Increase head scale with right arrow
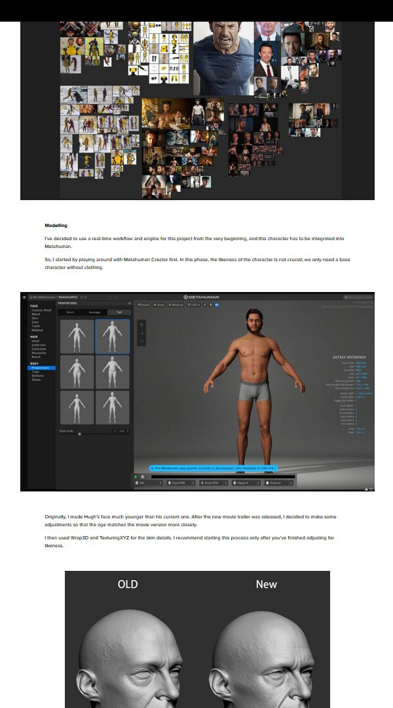This screenshot has height=708, width=393. coord(128,430)
